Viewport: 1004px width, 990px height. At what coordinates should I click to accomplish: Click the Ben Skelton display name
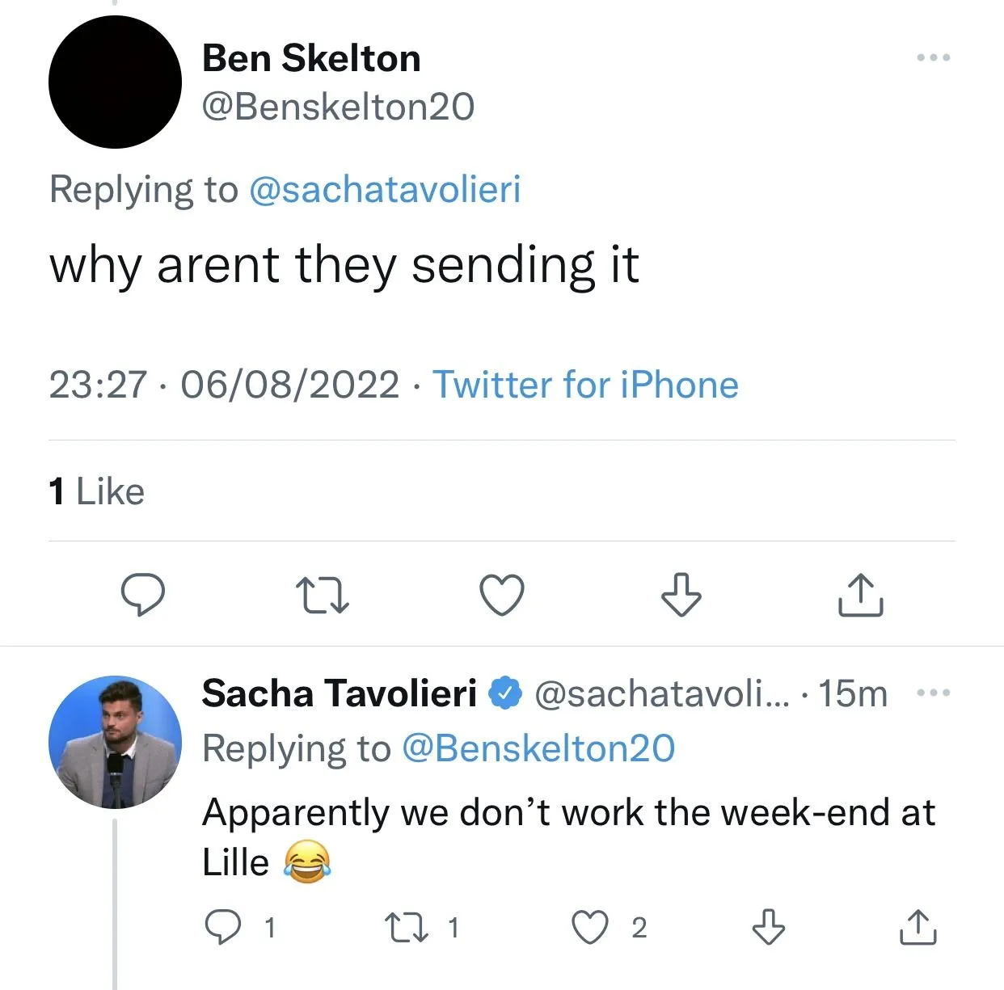click(311, 58)
